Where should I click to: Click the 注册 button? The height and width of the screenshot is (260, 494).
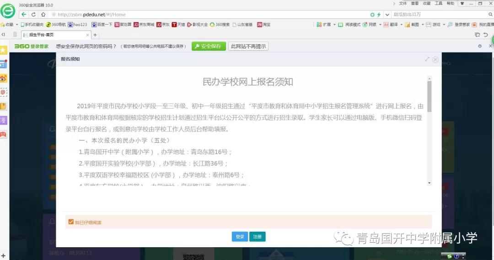click(258, 236)
